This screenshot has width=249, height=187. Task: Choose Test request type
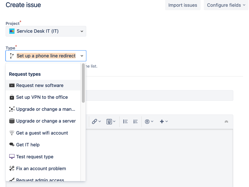[43, 157]
